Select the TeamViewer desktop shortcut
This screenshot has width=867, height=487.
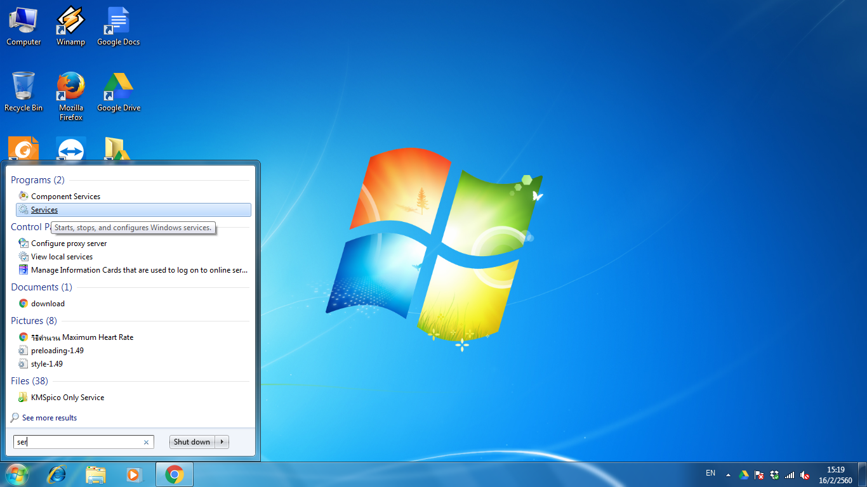click(70, 148)
